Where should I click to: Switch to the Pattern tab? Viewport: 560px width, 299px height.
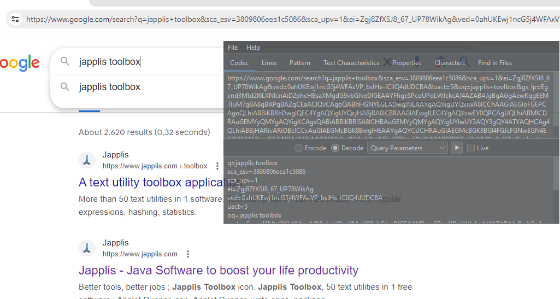tap(299, 63)
